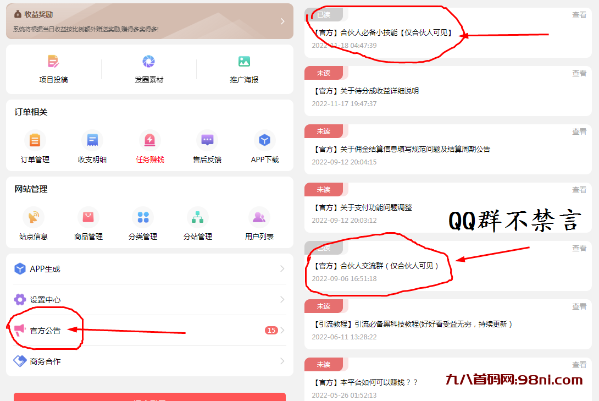The image size is (599, 401).
Task: Open the 项目投稿 icon
Action: pos(53,62)
